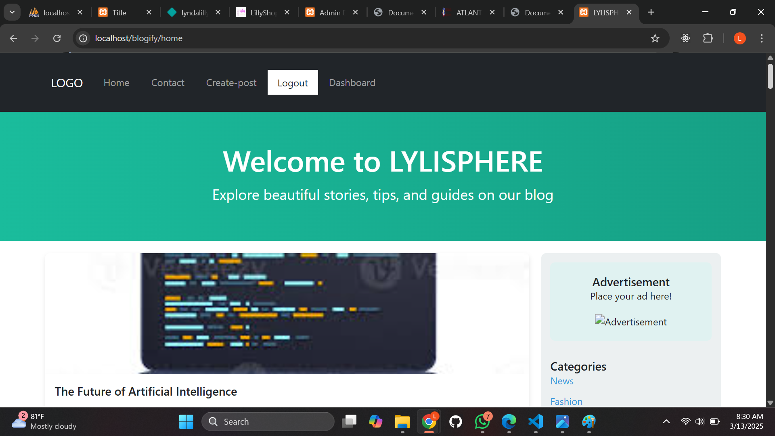Open the Chrome profile avatar L
Viewport: 775px width, 436px height.
(x=739, y=38)
